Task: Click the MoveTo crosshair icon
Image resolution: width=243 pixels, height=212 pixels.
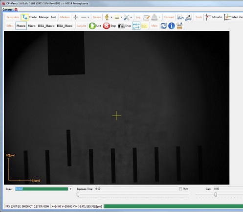Action: pyautogui.click(x=208, y=17)
